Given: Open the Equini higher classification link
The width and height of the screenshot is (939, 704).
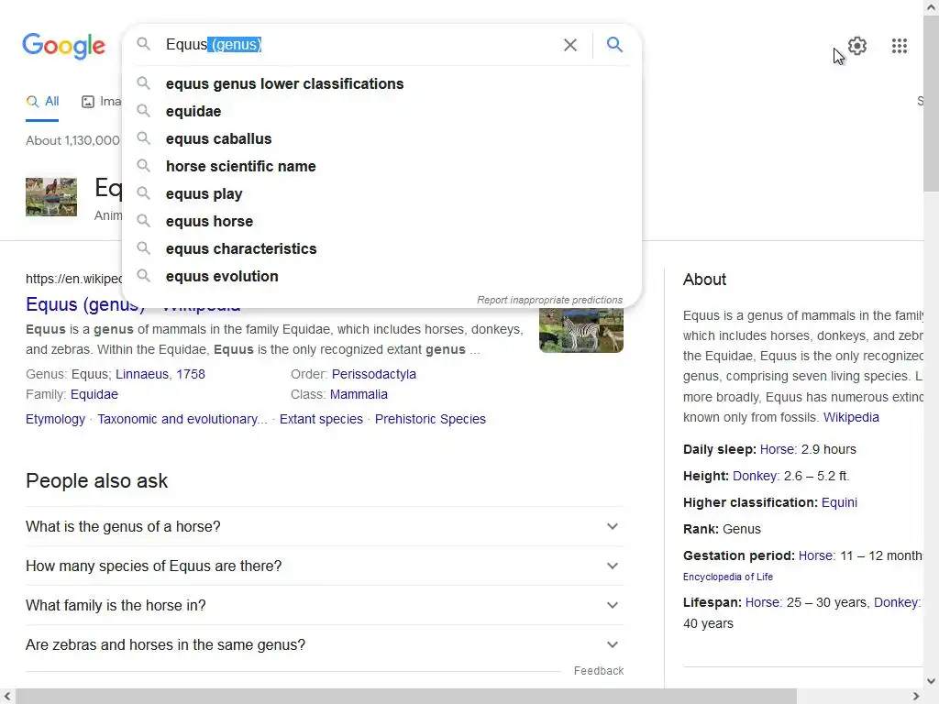Looking at the screenshot, I should coord(839,503).
